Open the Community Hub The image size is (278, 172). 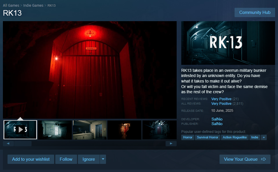(255, 12)
